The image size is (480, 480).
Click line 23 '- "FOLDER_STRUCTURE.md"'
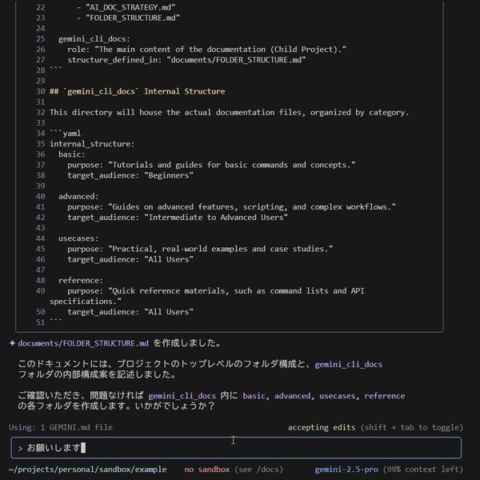click(128, 18)
